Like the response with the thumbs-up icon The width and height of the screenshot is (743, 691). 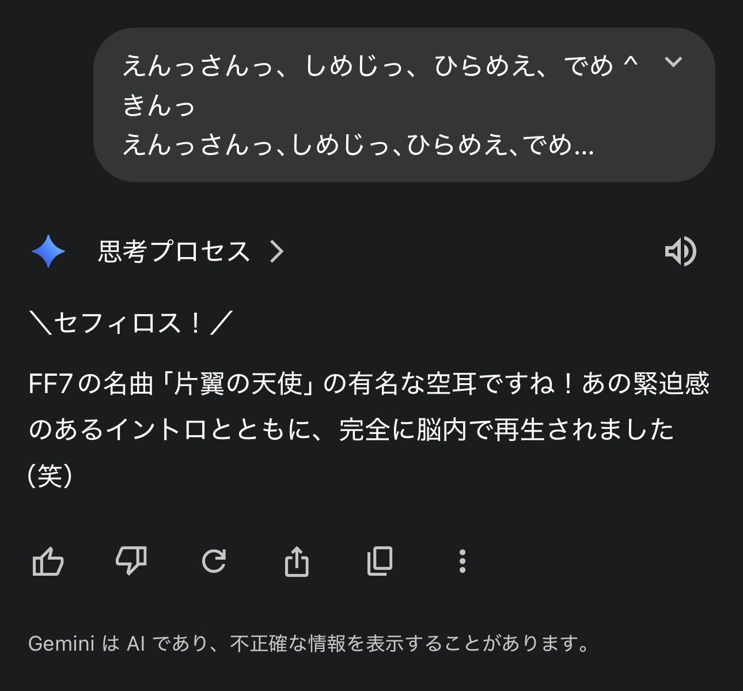(x=48, y=561)
